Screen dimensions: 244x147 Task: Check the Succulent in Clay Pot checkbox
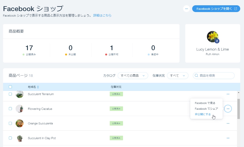click(x=10, y=138)
